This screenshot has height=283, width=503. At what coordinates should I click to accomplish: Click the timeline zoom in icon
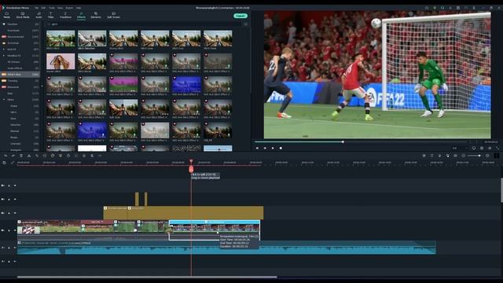(487, 156)
